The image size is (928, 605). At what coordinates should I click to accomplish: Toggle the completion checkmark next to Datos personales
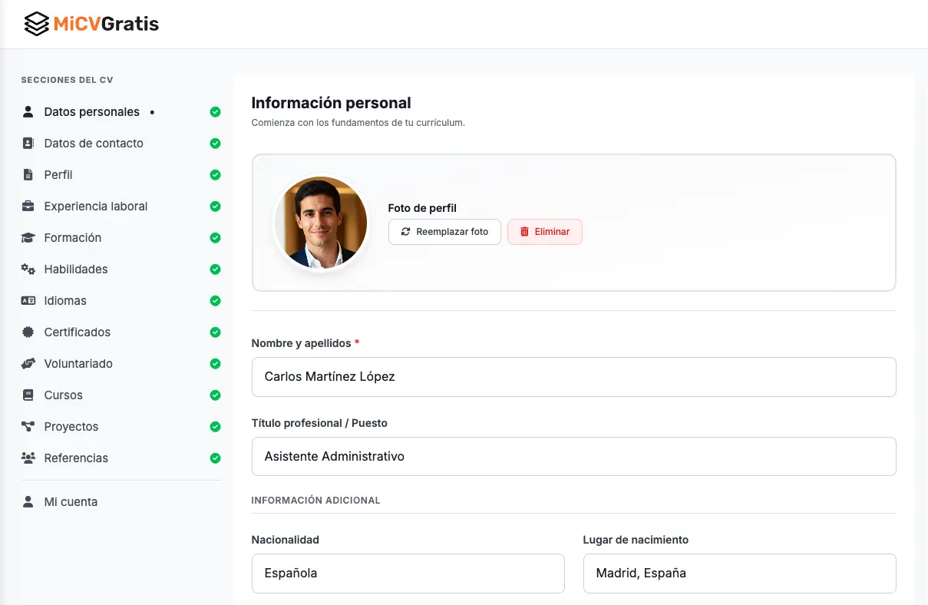click(215, 111)
